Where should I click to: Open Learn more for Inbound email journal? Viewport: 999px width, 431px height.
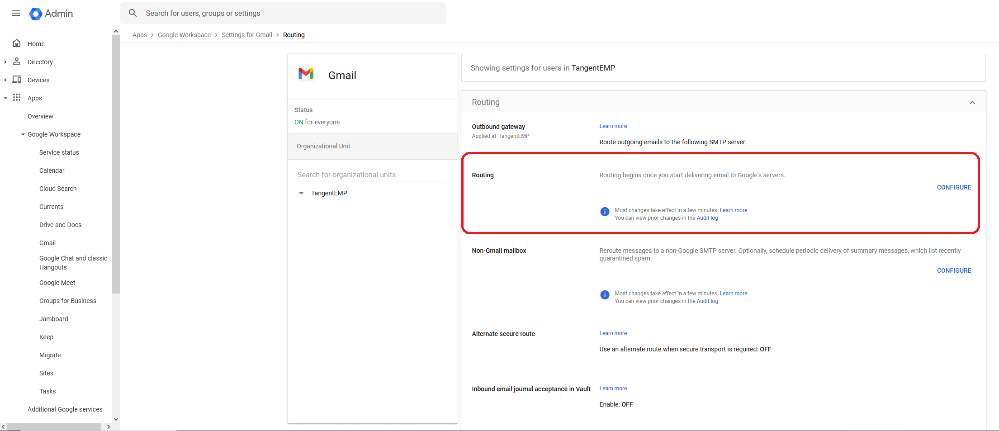tap(613, 388)
